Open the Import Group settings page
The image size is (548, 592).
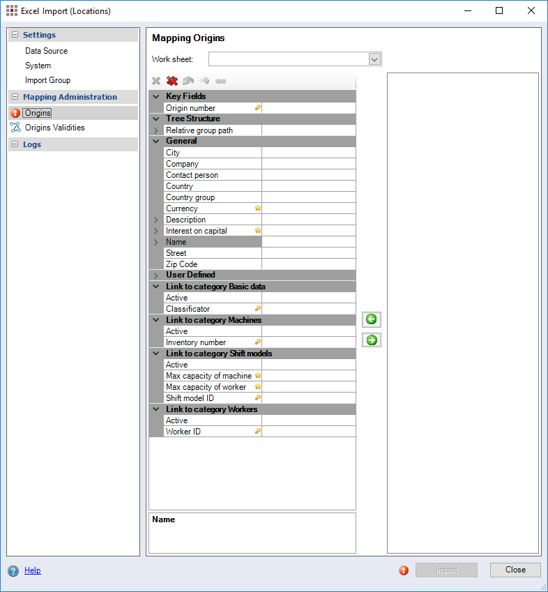tap(47, 80)
